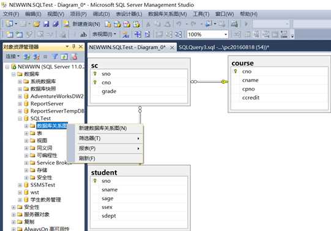Open the View (视图) menu
This screenshot has width=331, height=231.
(x=56, y=14)
